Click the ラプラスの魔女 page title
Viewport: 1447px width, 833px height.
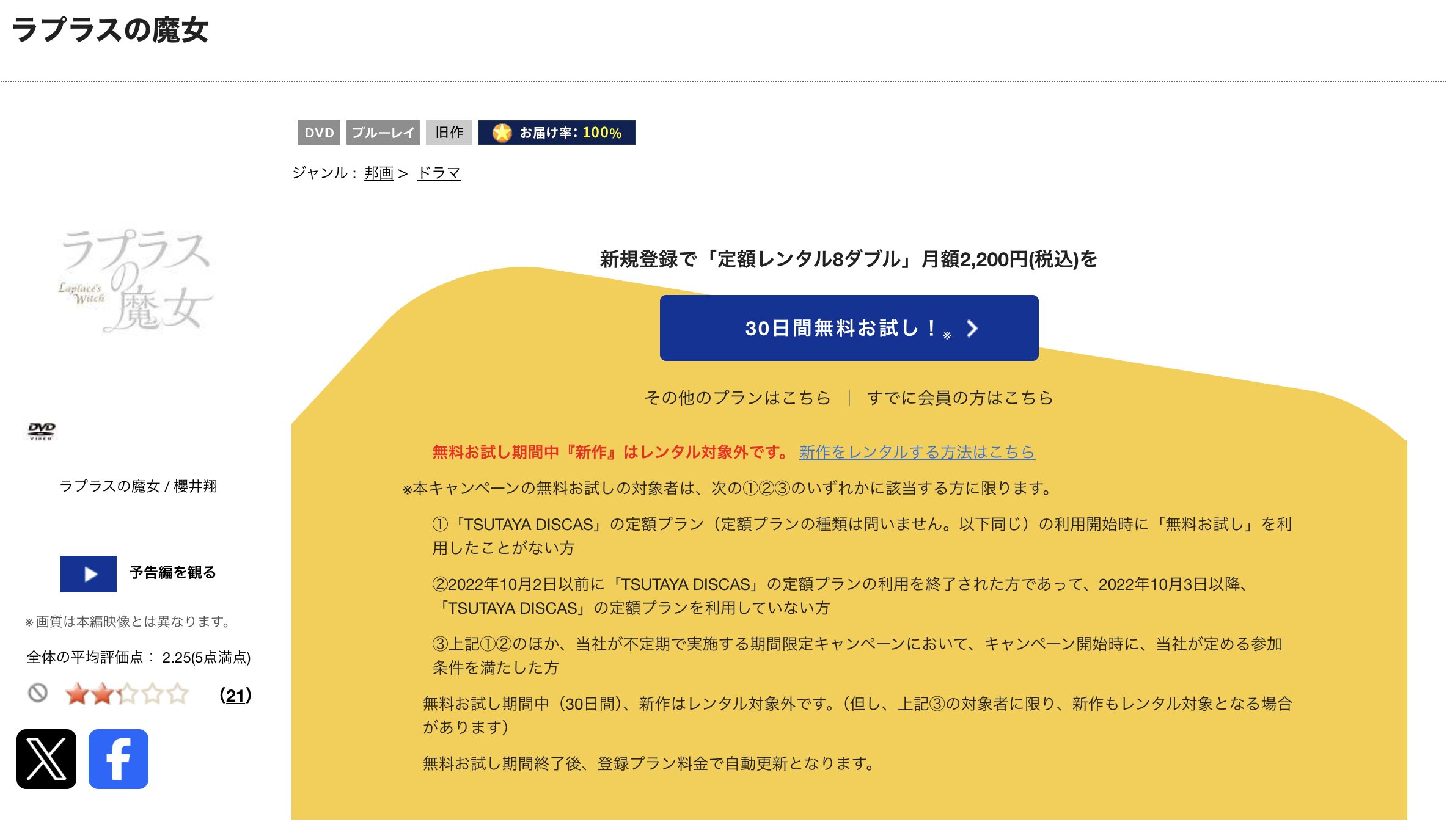[x=110, y=29]
